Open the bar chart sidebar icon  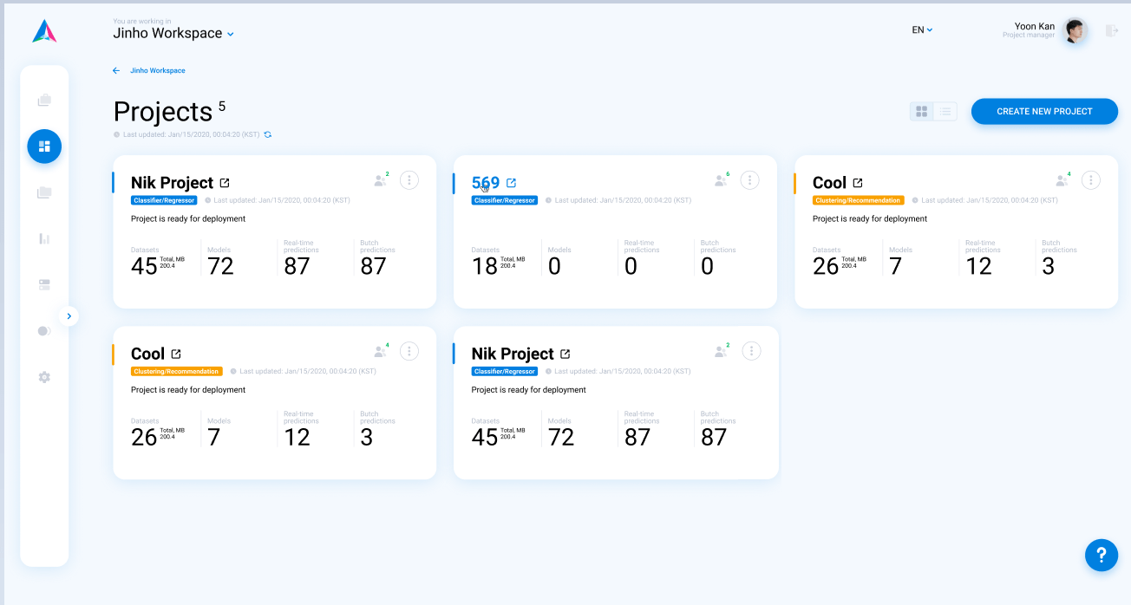pyautogui.click(x=44, y=238)
